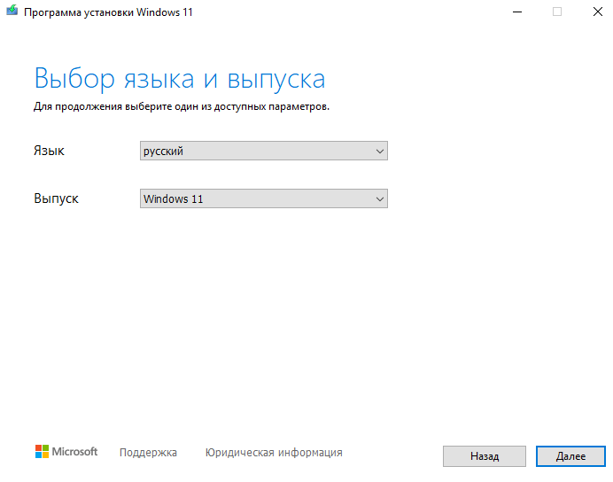Click the text Для продолжения выберите один из доступных параметров
This screenshot has width=613, height=482.
tap(182, 106)
